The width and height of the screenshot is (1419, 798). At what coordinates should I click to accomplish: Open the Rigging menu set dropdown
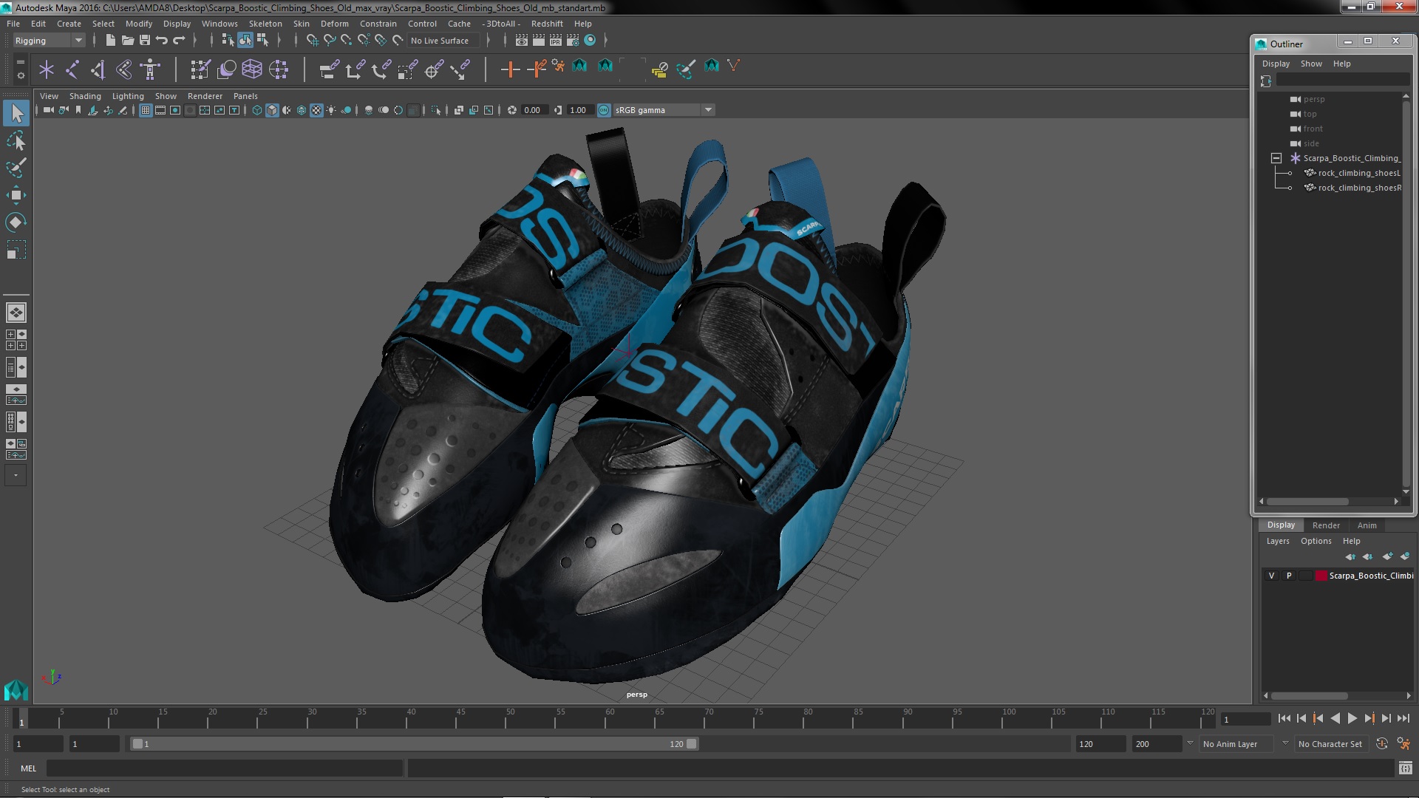click(48, 41)
